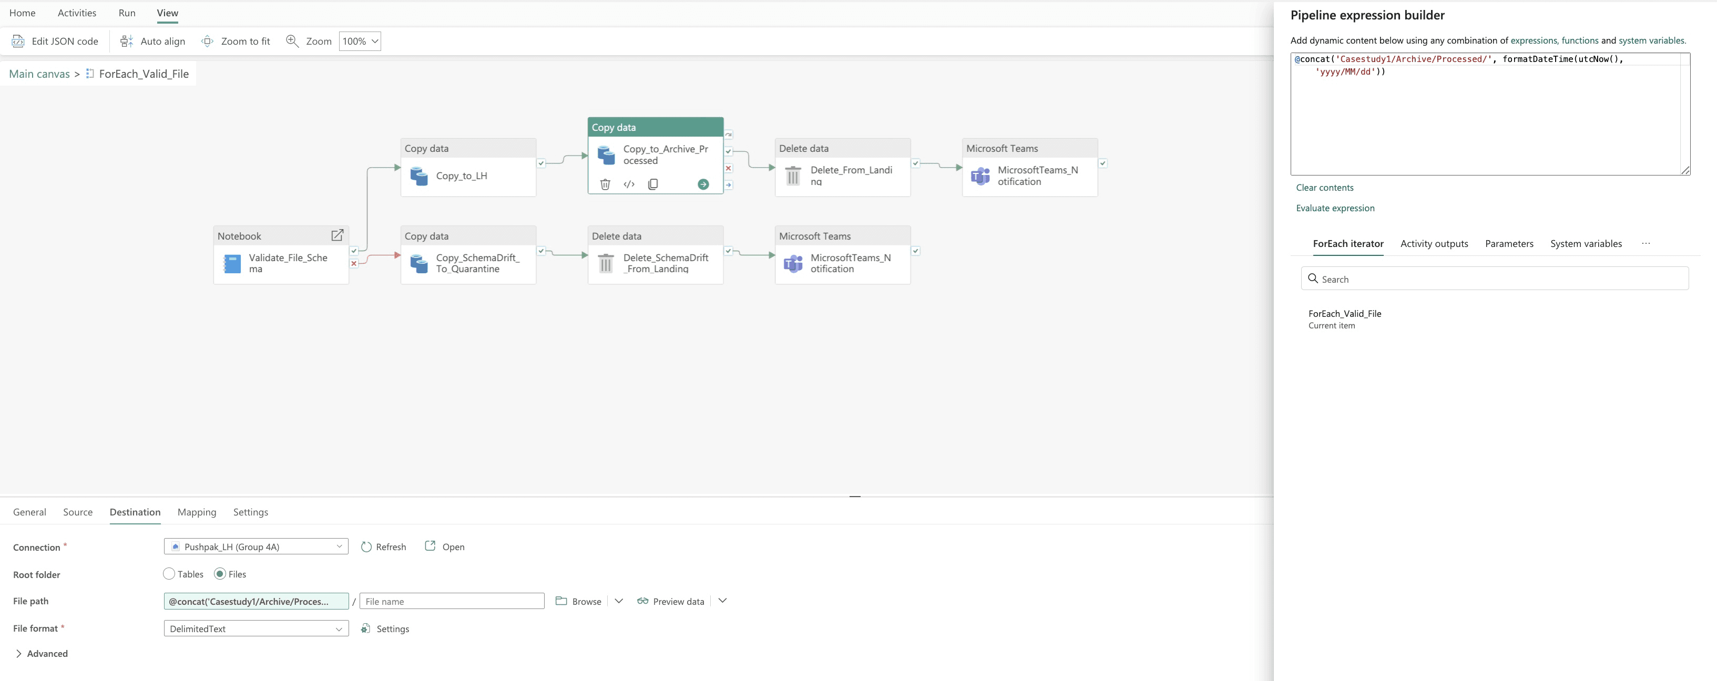1717x681 pixels.
Task: Go to Main canvas breadcrumb
Action: tap(39, 74)
